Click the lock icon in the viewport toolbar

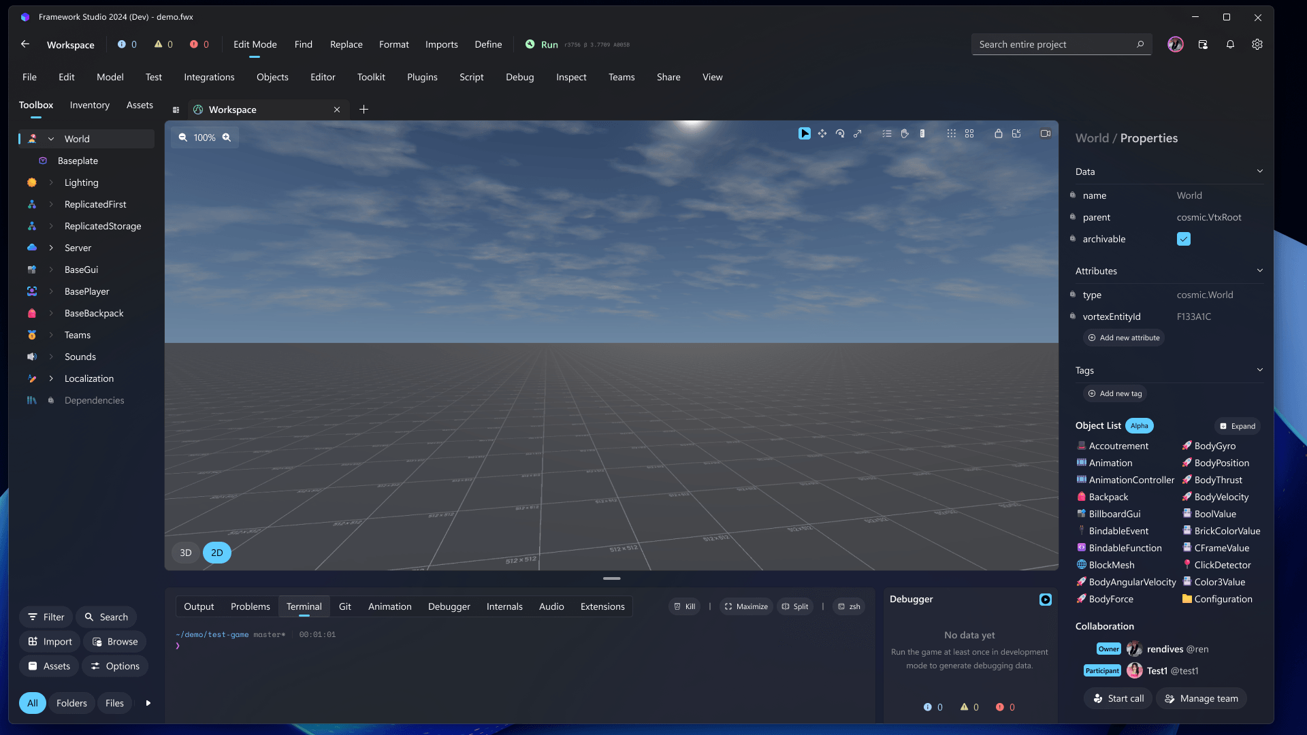pyautogui.click(x=998, y=134)
